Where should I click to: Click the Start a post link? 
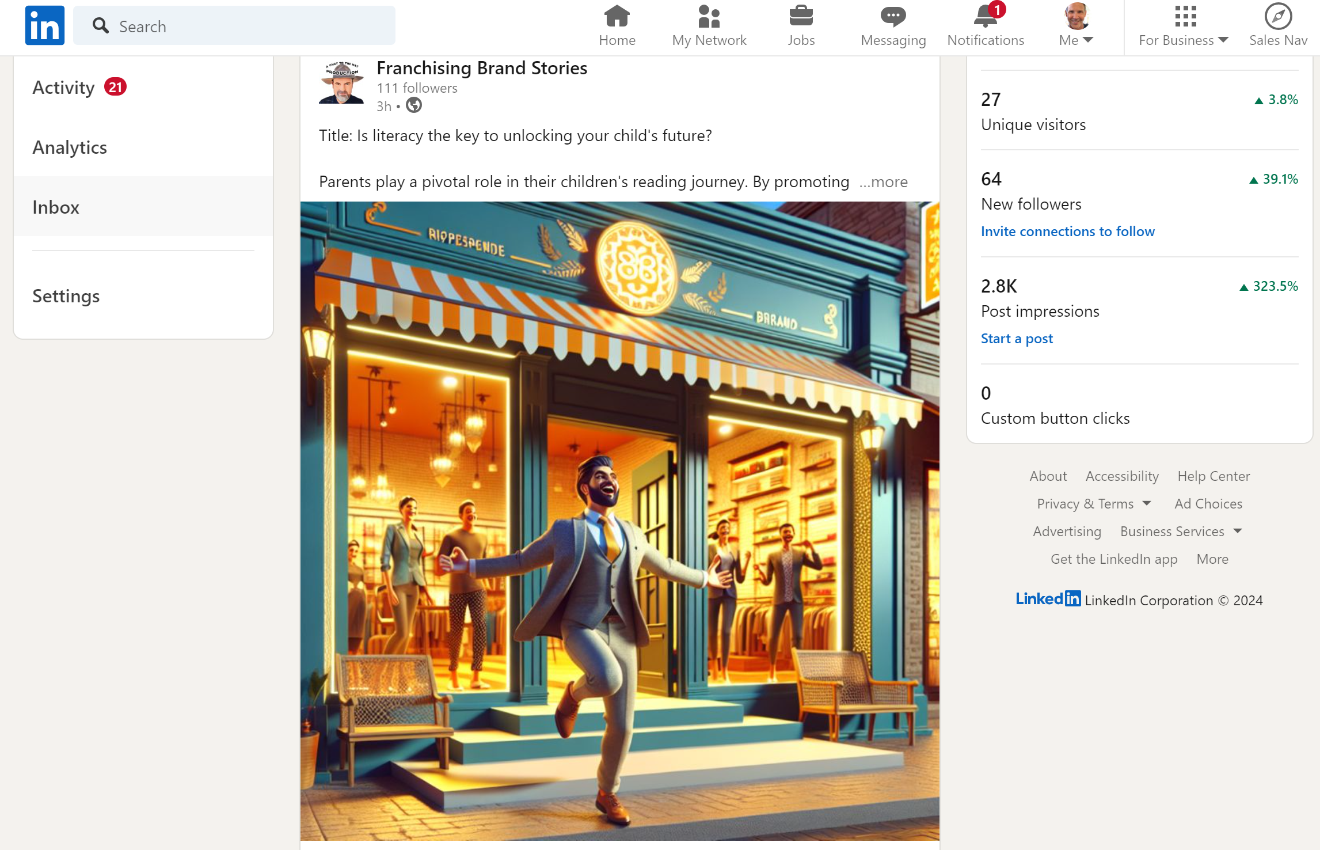click(x=1017, y=339)
